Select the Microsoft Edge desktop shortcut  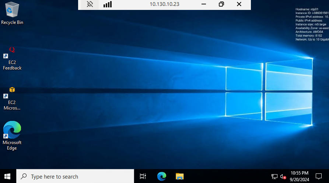tap(12, 136)
